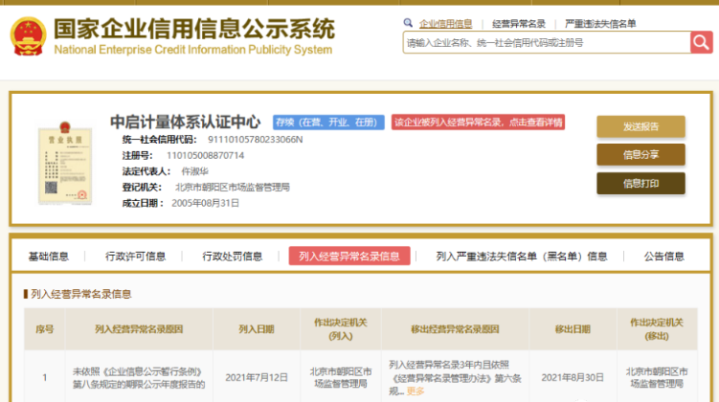The image size is (719, 402).
Task: Switch to the 公告信息 tab
Action: coord(664,257)
